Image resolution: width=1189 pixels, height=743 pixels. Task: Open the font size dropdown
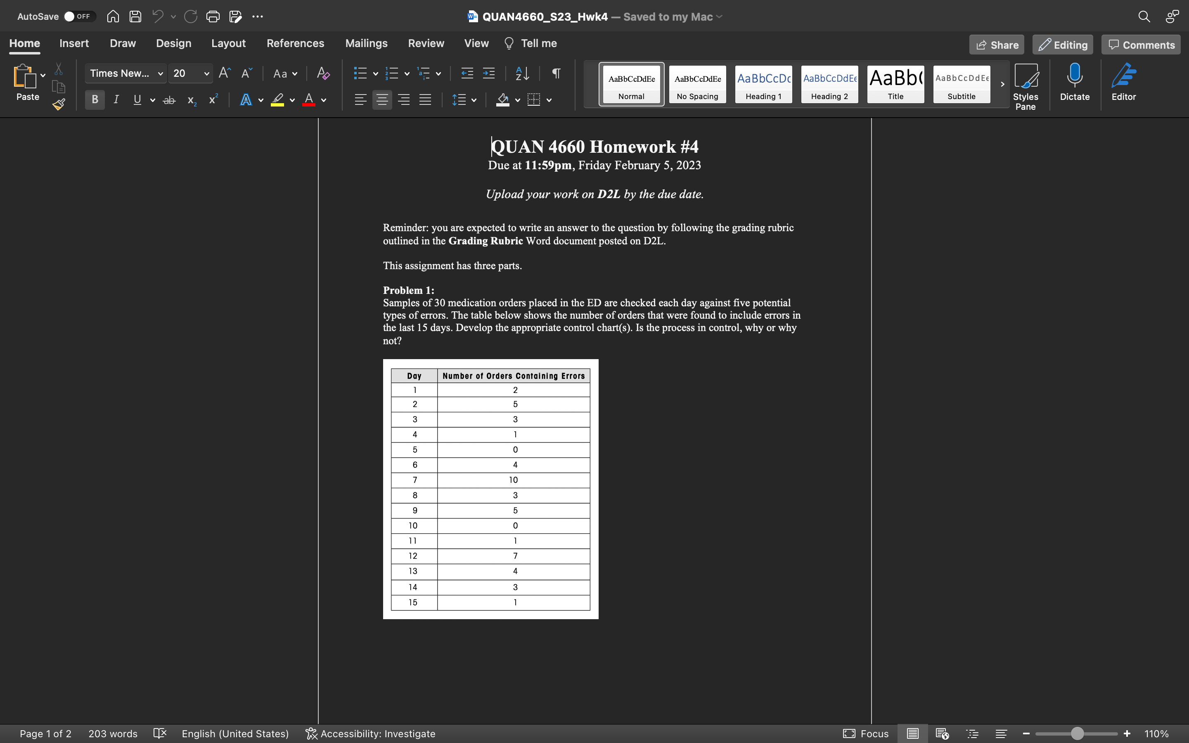coord(206,74)
